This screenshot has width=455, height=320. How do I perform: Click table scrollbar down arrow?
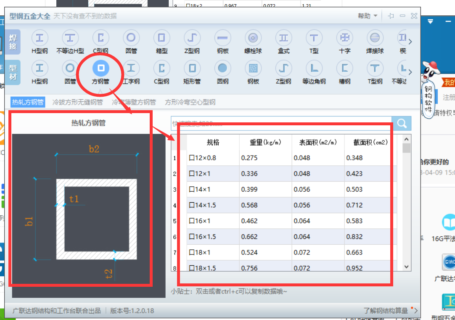pyautogui.click(x=407, y=267)
